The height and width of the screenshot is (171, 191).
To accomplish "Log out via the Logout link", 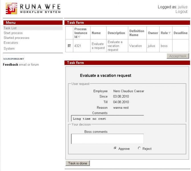I will coord(181,12).
